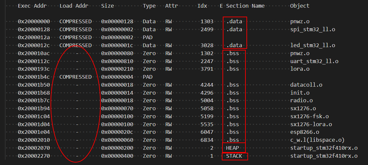This screenshot has height=165, width=368.
Task: Select exec address 0x20001c04
Action: point(34,116)
